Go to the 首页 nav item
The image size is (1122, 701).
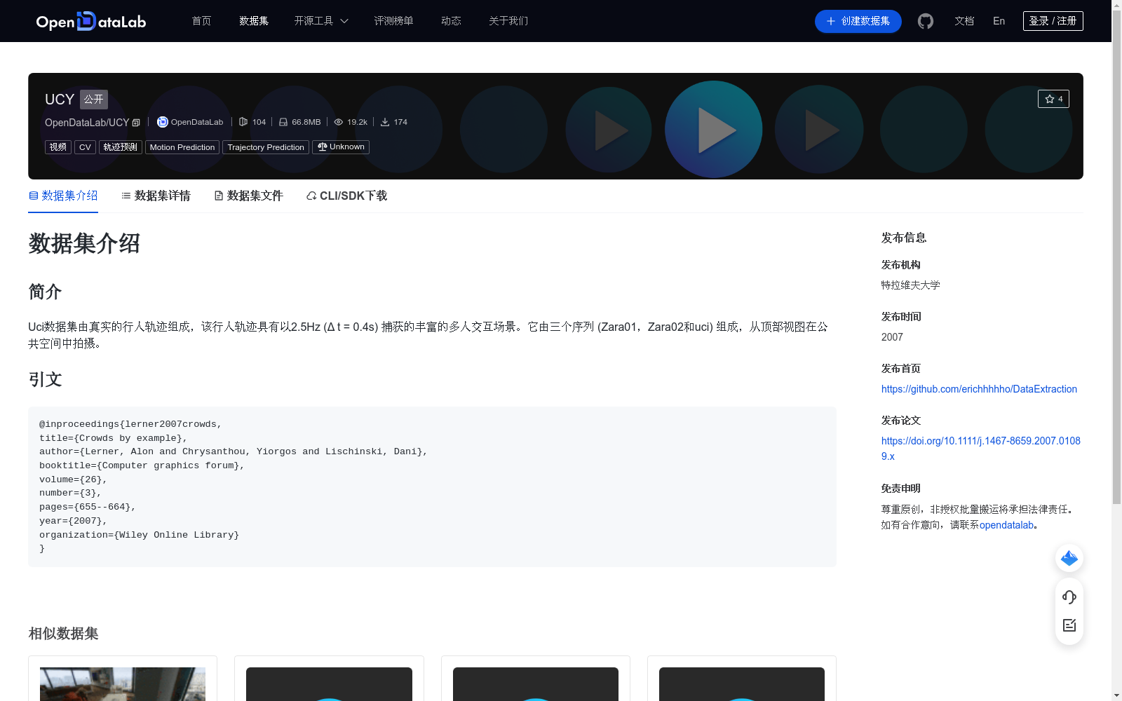click(x=202, y=21)
